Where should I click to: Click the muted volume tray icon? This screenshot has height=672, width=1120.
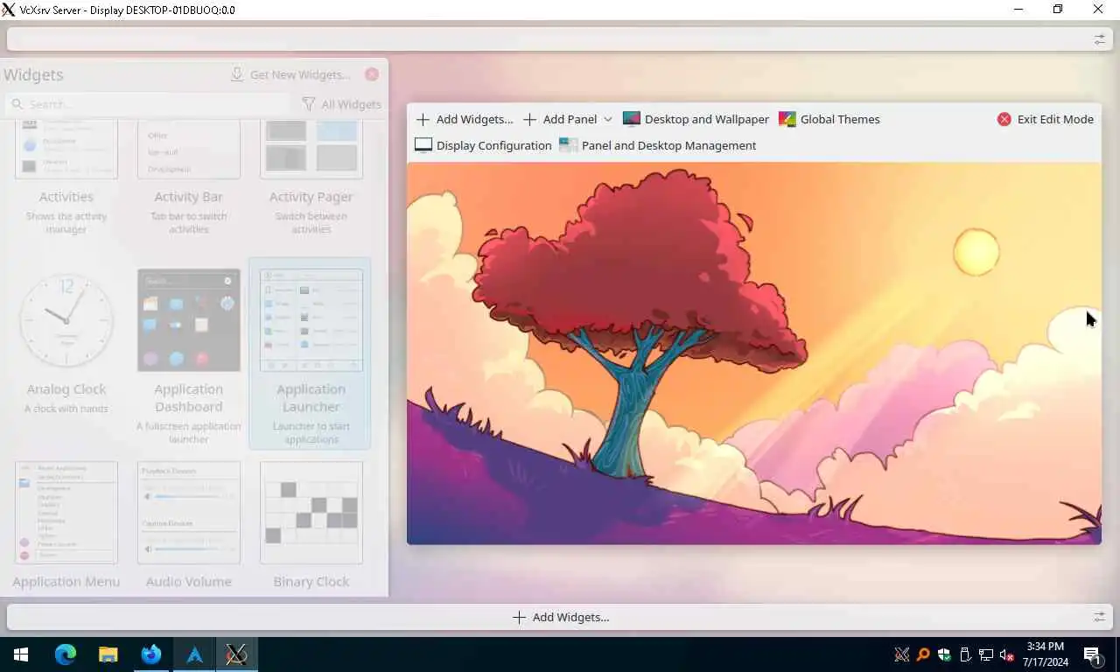[1007, 654]
